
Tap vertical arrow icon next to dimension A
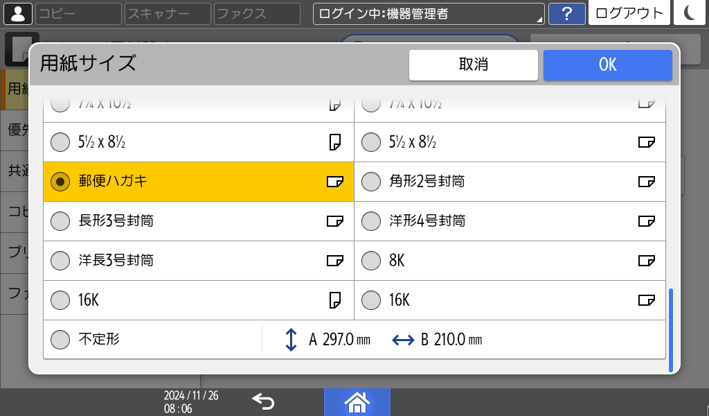tap(291, 339)
